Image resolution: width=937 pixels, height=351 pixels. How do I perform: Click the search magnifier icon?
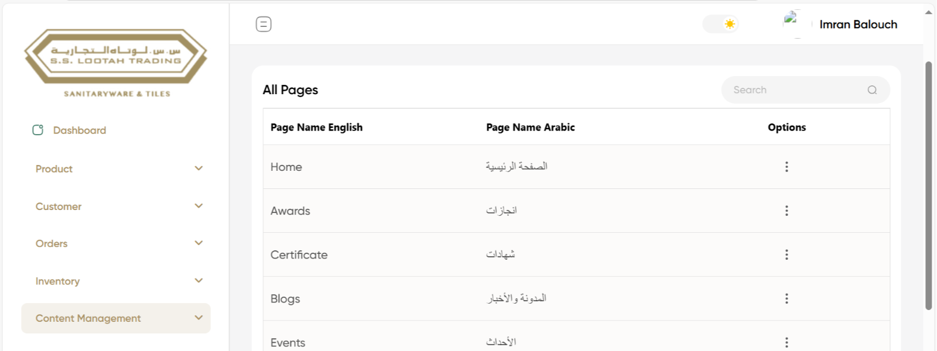pos(872,90)
